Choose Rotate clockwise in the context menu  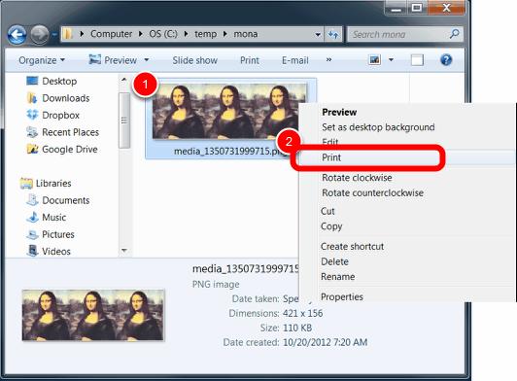(x=357, y=178)
